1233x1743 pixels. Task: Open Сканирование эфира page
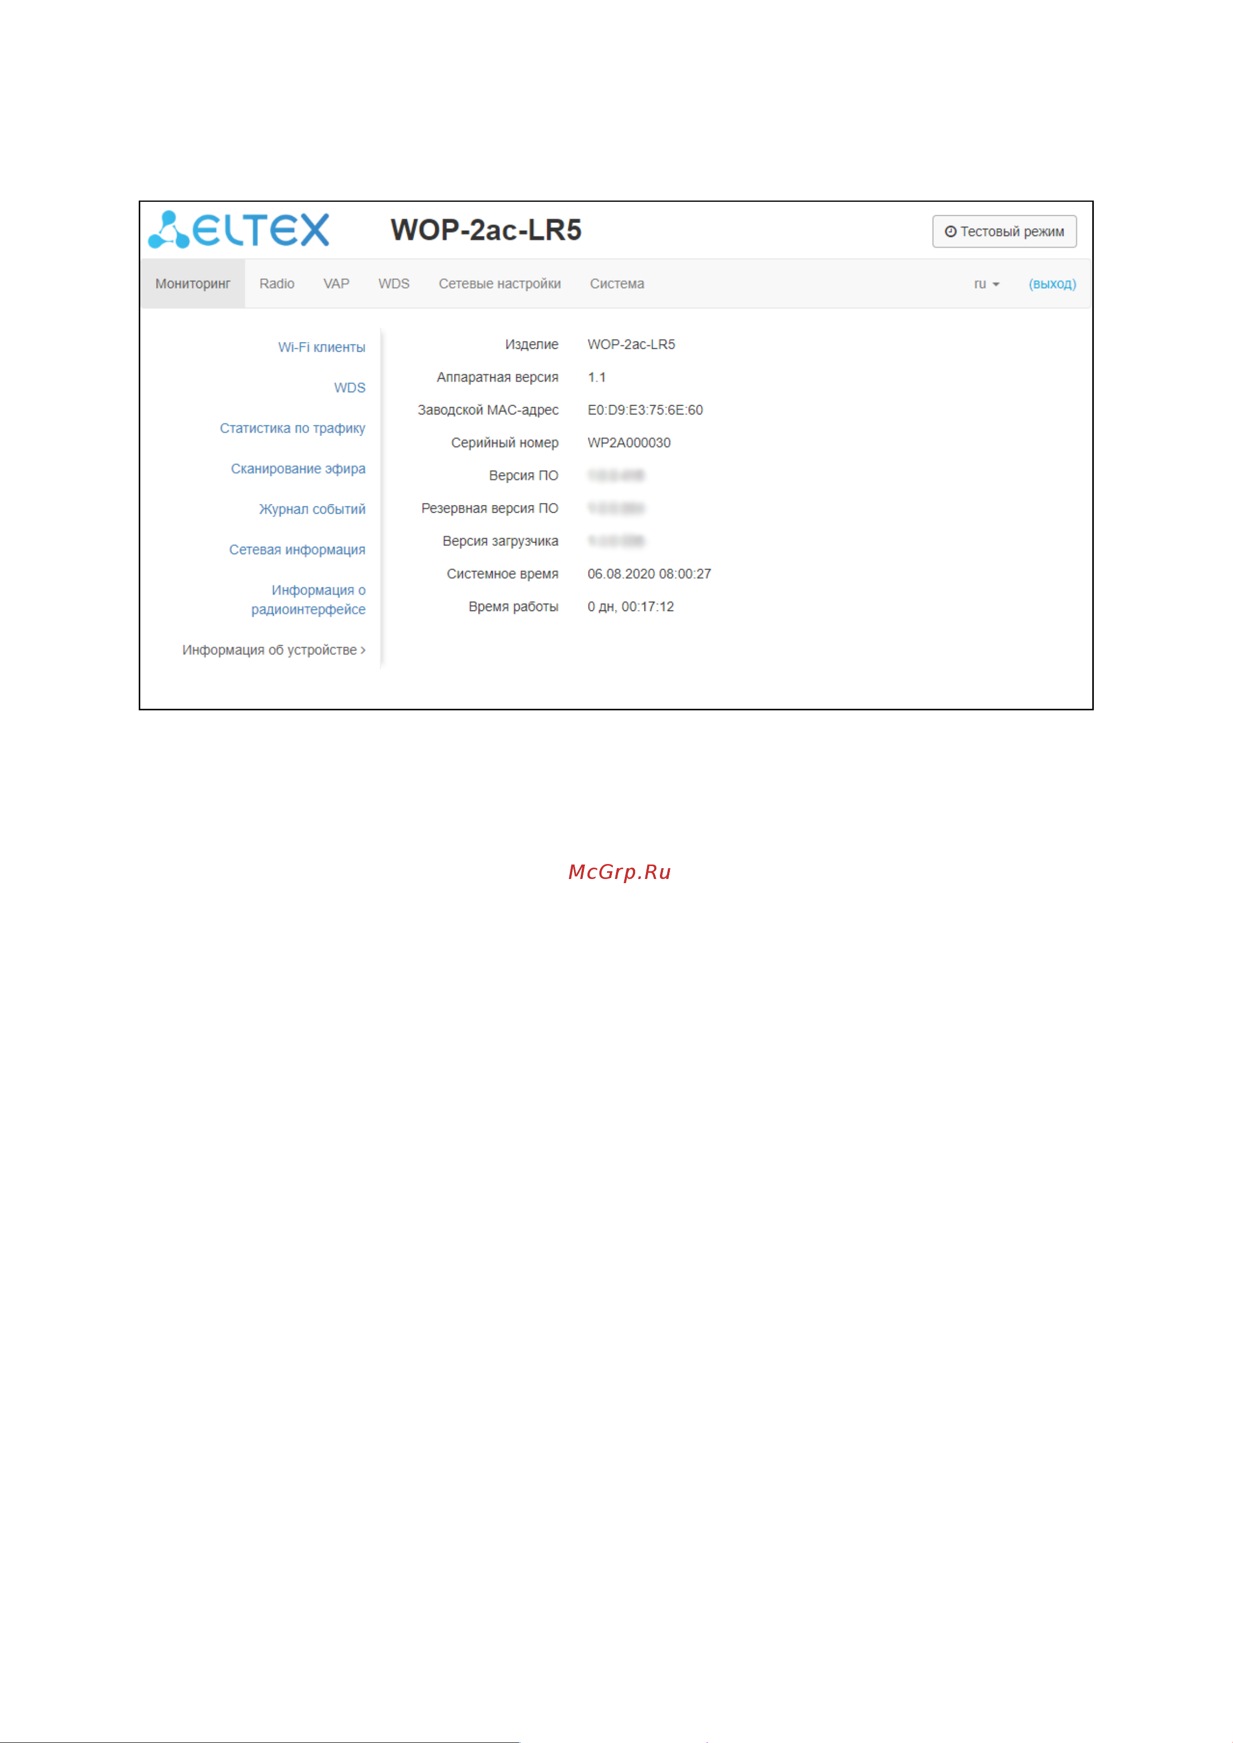click(298, 469)
